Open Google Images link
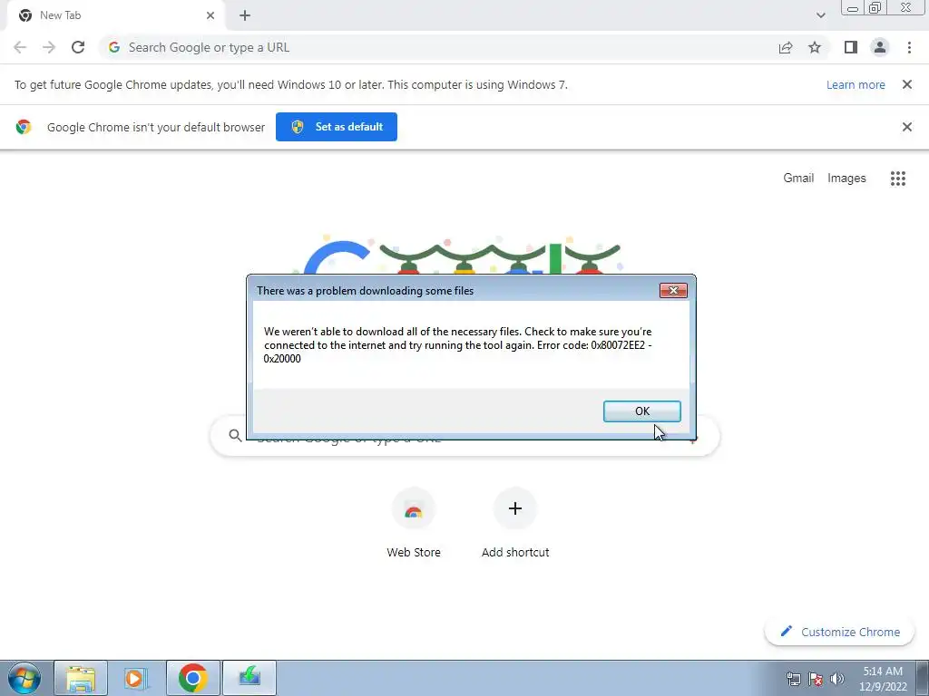The width and height of the screenshot is (929, 696). coord(846,179)
